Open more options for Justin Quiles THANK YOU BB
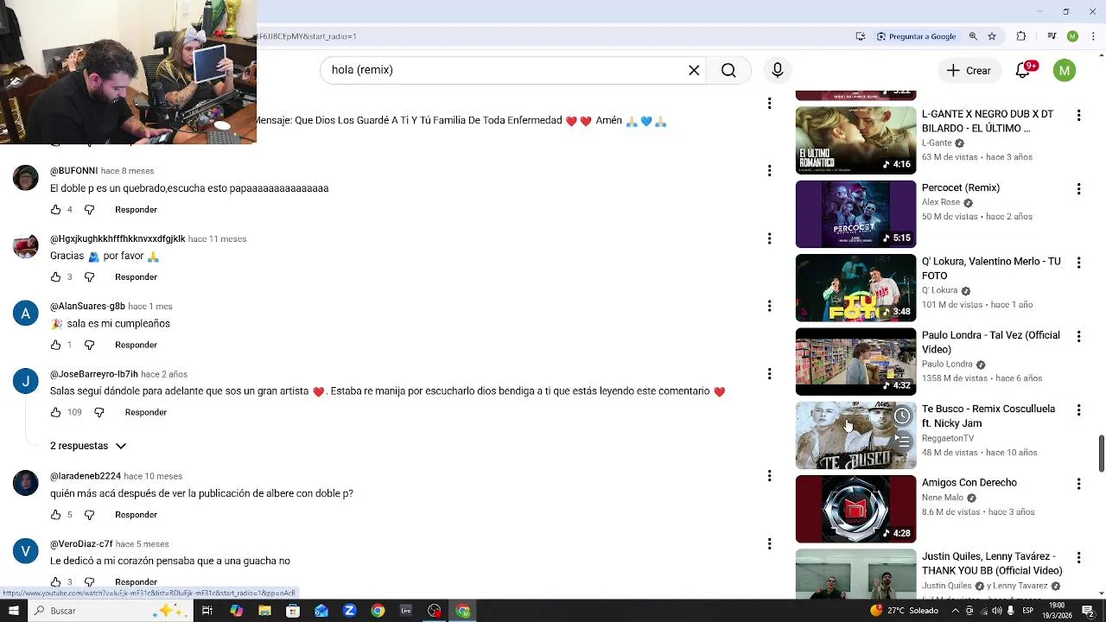The width and height of the screenshot is (1106, 622). tap(1078, 558)
